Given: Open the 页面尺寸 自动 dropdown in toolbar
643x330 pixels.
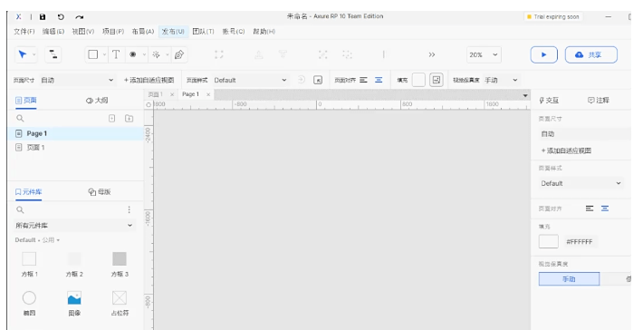Looking at the screenshot, I should (x=77, y=80).
